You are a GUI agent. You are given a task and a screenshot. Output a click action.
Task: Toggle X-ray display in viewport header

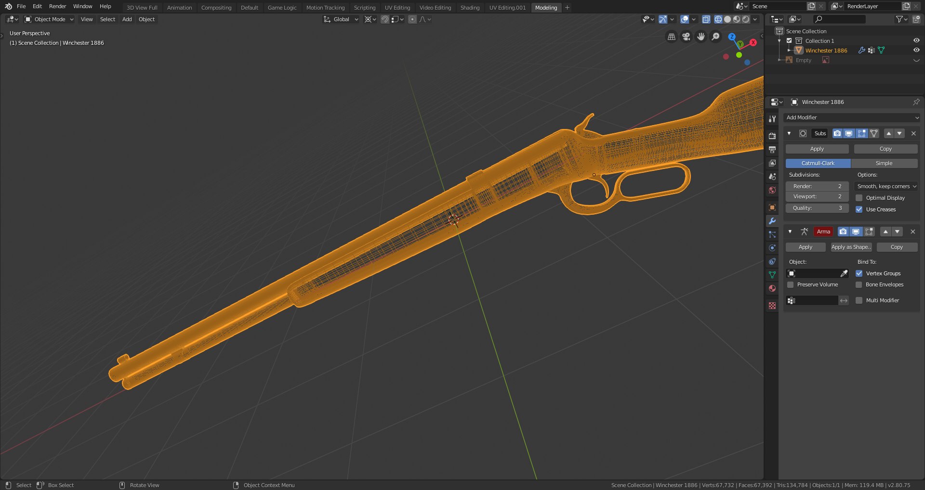click(706, 19)
